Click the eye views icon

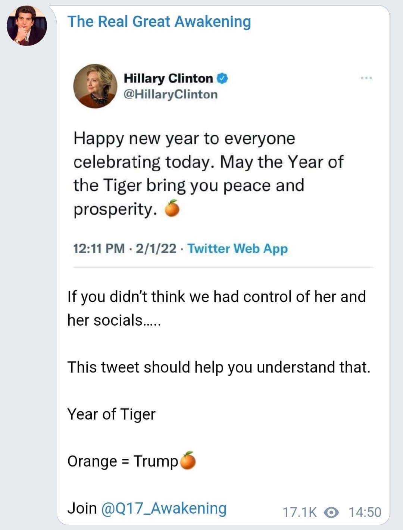pyautogui.click(x=331, y=512)
